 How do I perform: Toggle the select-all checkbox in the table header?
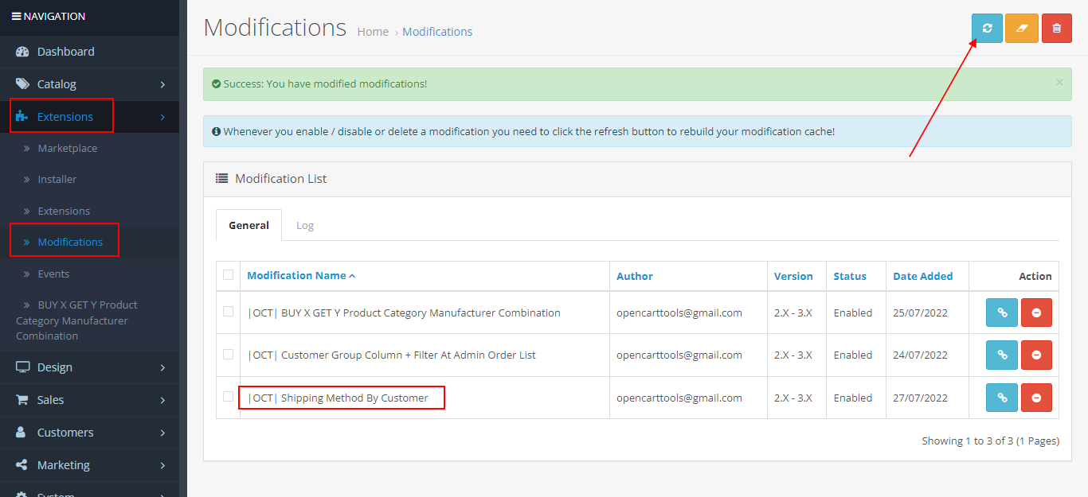(x=229, y=274)
